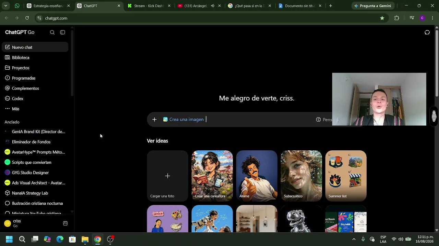The height and width of the screenshot is (246, 439).
Task: Open pinned Eliminador de Fondos
Action: (x=35, y=142)
